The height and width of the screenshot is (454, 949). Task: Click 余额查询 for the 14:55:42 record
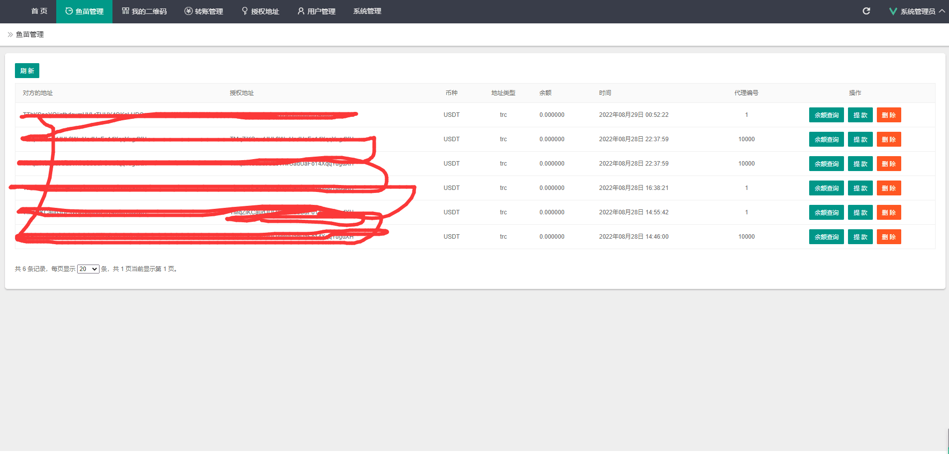pos(826,212)
